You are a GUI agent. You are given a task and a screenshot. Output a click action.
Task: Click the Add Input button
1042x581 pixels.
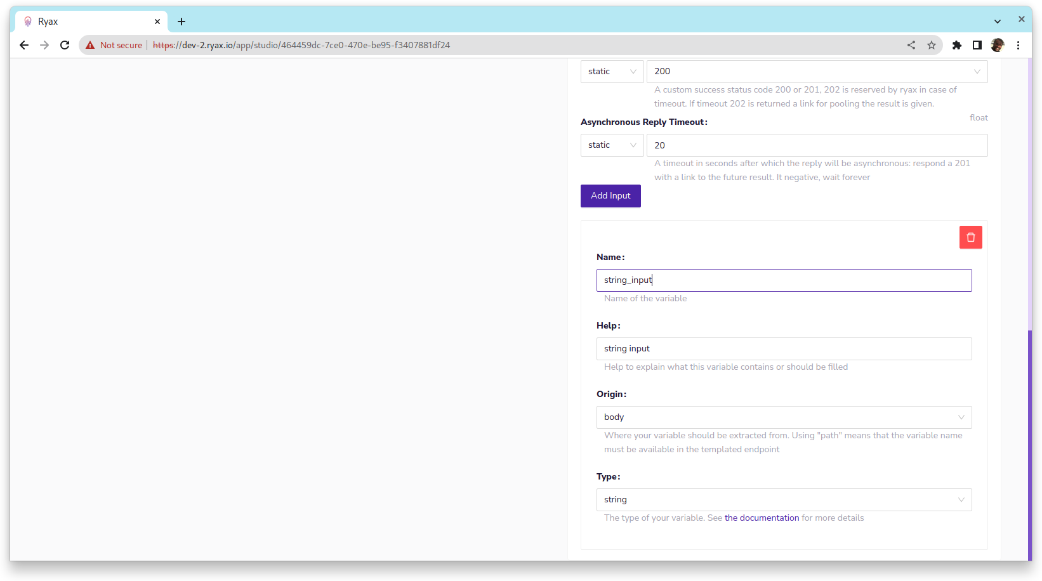610,195
